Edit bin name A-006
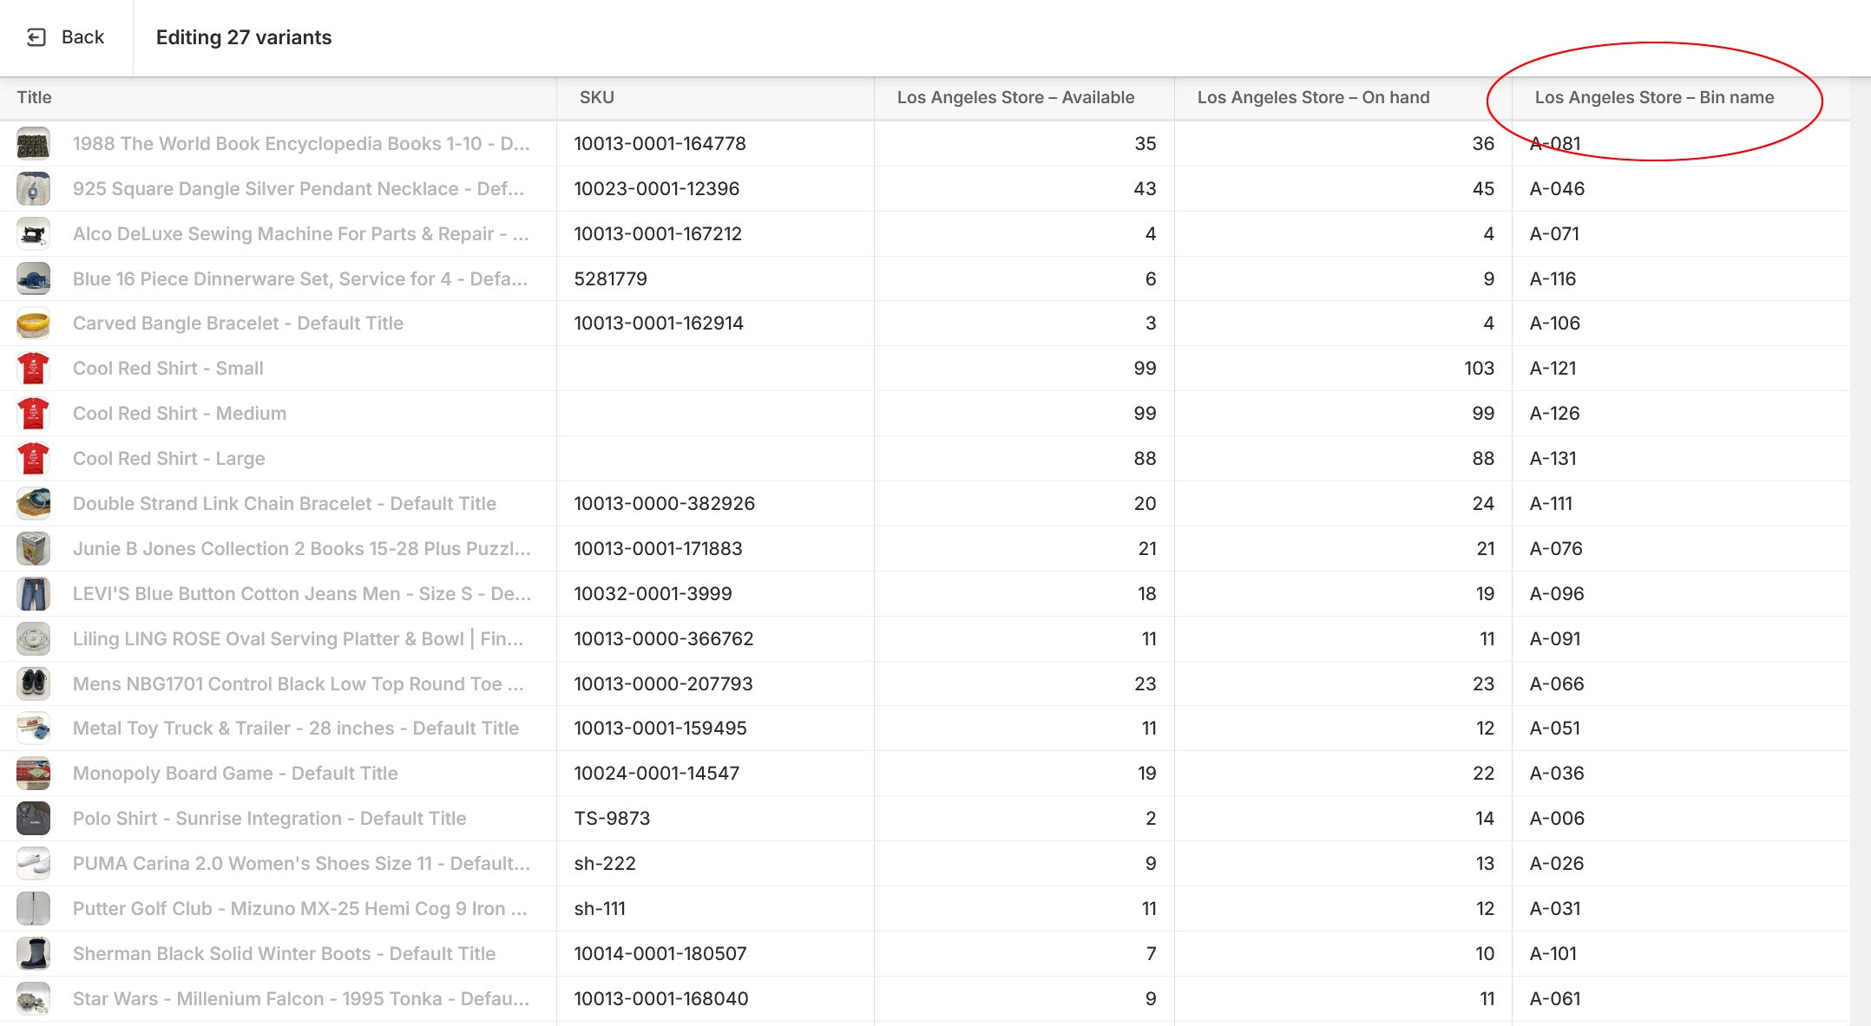The height and width of the screenshot is (1026, 1871). [x=1681, y=819]
